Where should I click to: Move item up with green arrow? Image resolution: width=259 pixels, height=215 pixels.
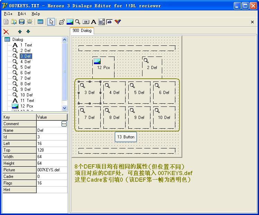20,32
